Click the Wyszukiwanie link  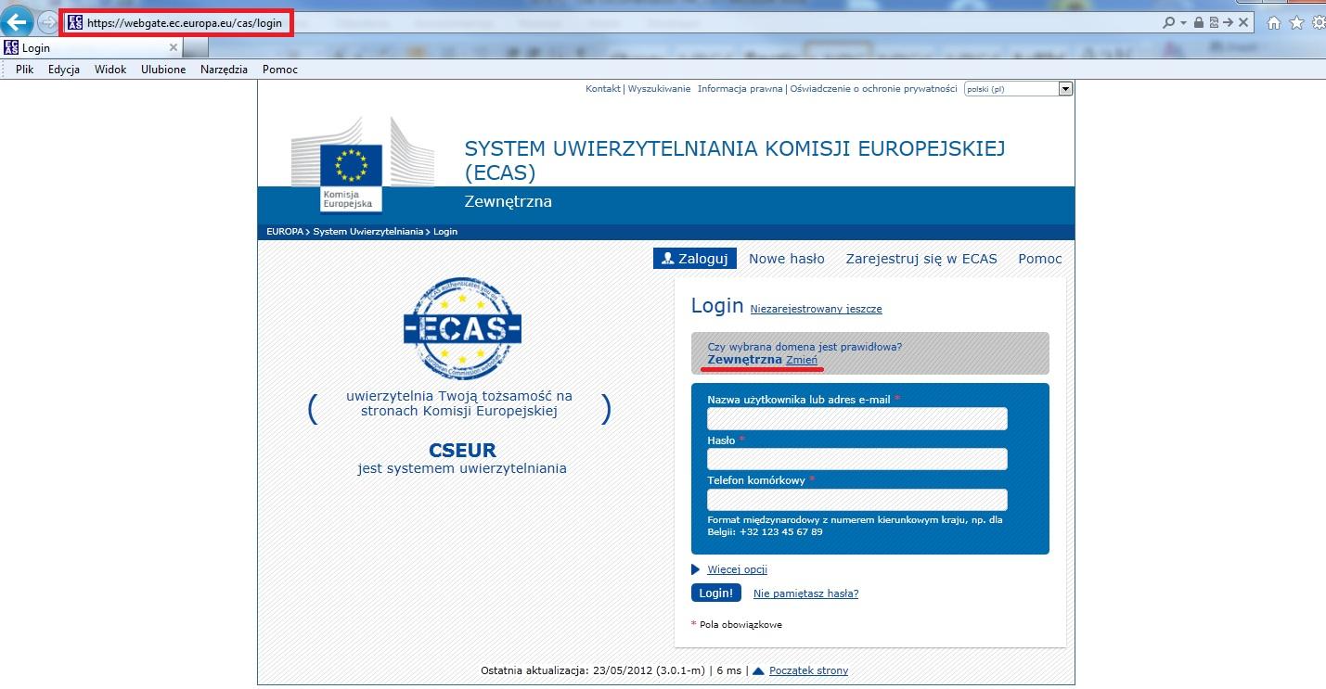(660, 89)
